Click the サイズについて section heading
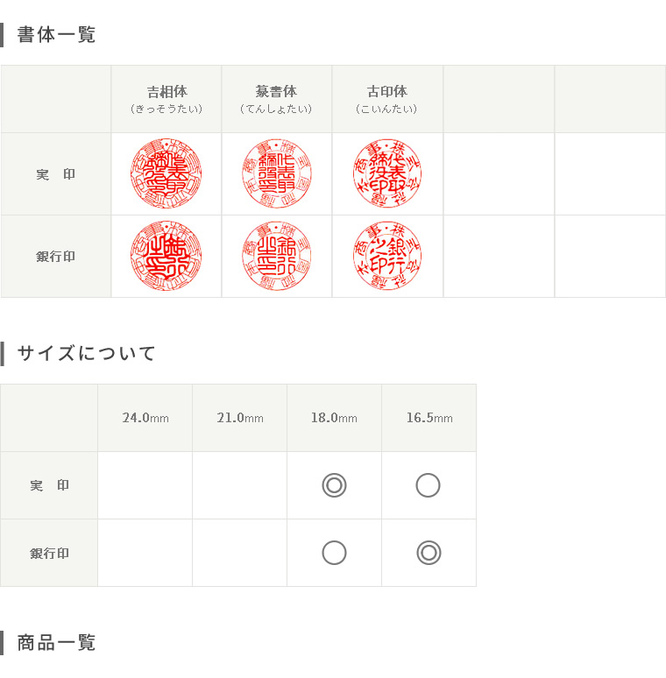The height and width of the screenshot is (678, 666). pyautogui.click(x=86, y=353)
